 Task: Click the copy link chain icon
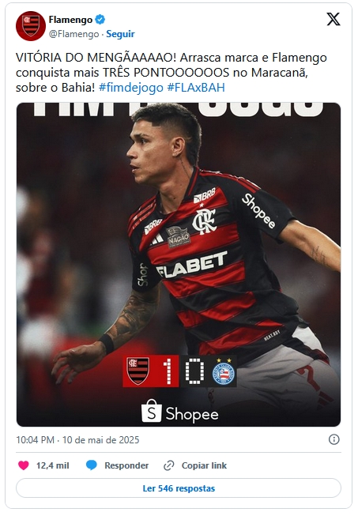[x=169, y=465]
